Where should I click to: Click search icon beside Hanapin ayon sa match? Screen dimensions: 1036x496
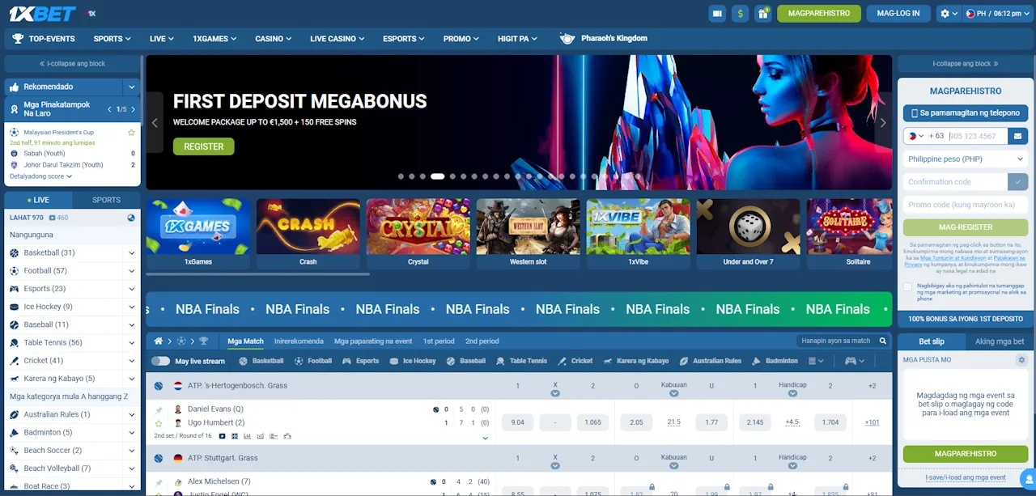click(x=883, y=341)
